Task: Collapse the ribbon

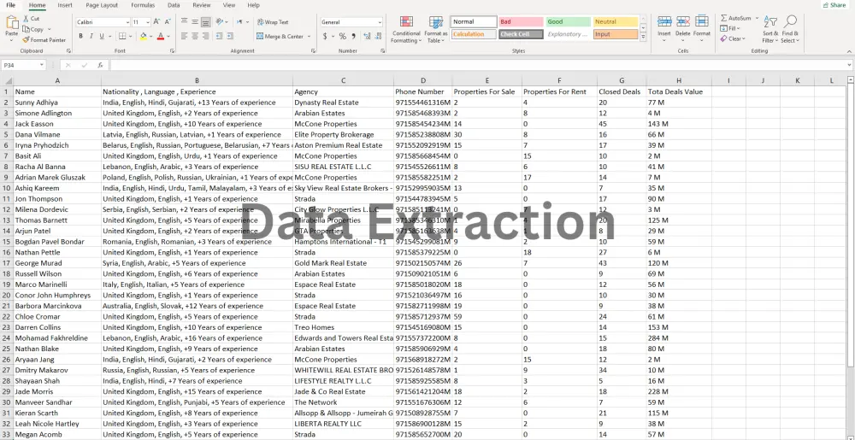Action: [850, 50]
